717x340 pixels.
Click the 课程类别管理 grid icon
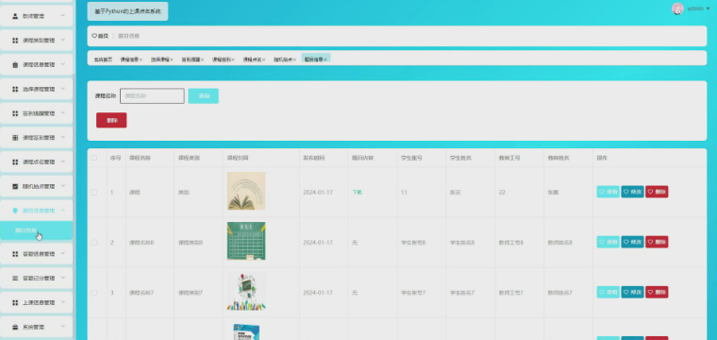pyautogui.click(x=15, y=41)
